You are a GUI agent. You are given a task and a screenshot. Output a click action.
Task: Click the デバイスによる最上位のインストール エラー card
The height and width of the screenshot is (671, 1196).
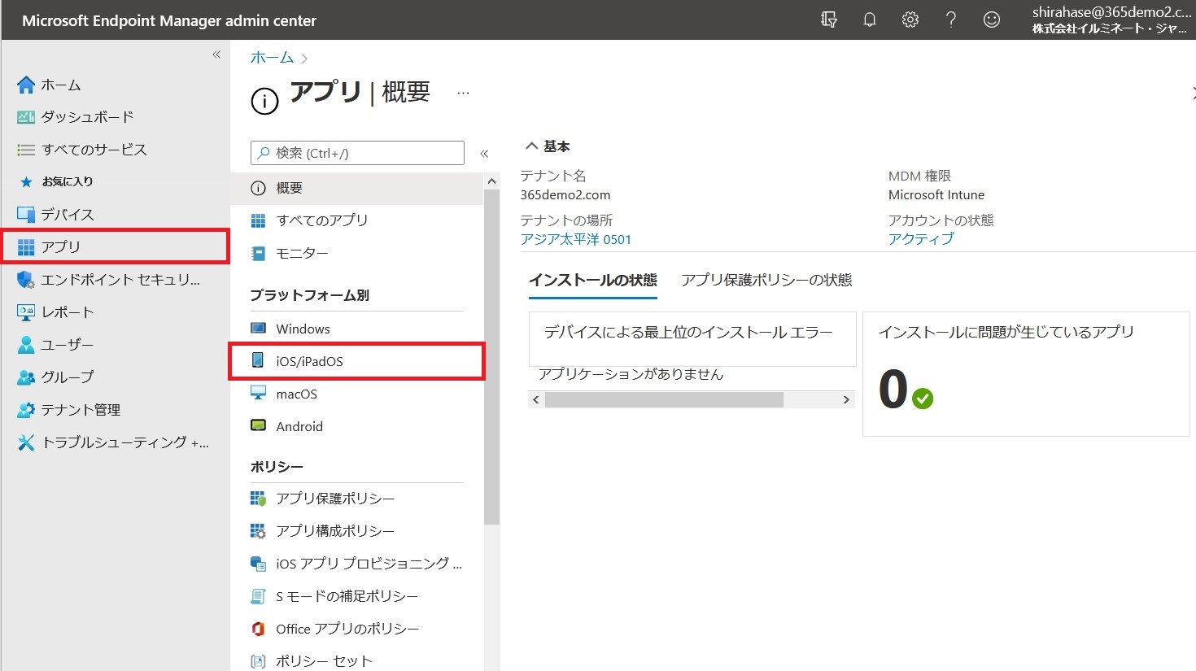point(692,339)
